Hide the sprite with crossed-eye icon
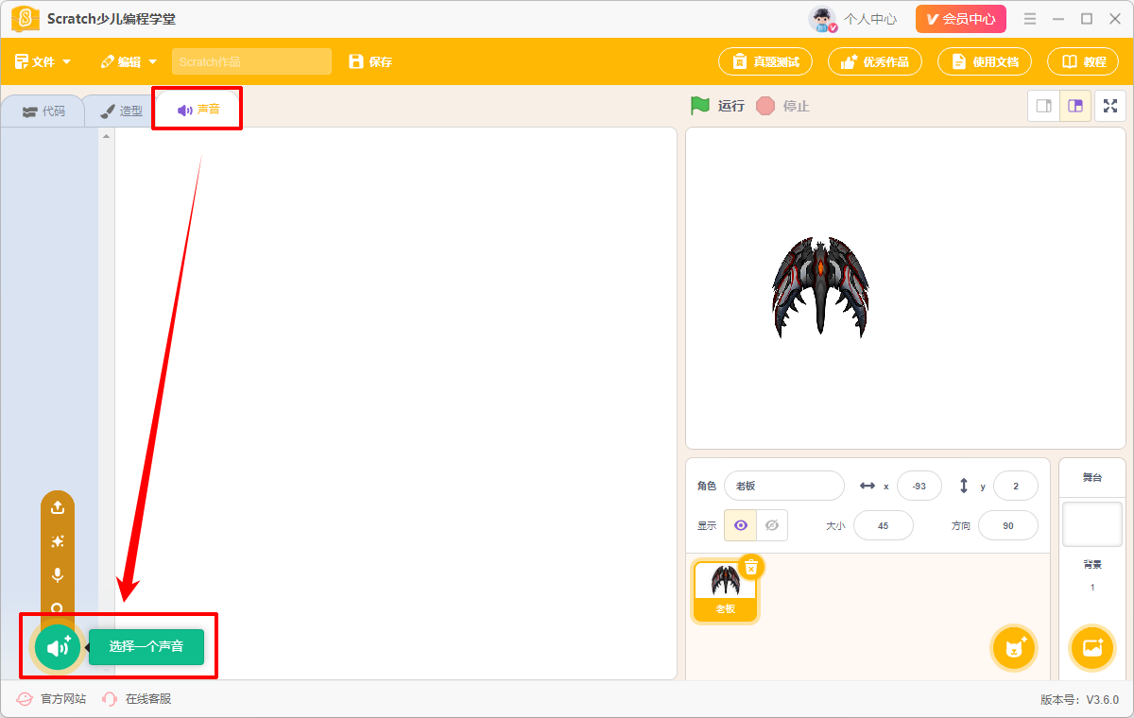The height and width of the screenshot is (718, 1134). pos(772,525)
